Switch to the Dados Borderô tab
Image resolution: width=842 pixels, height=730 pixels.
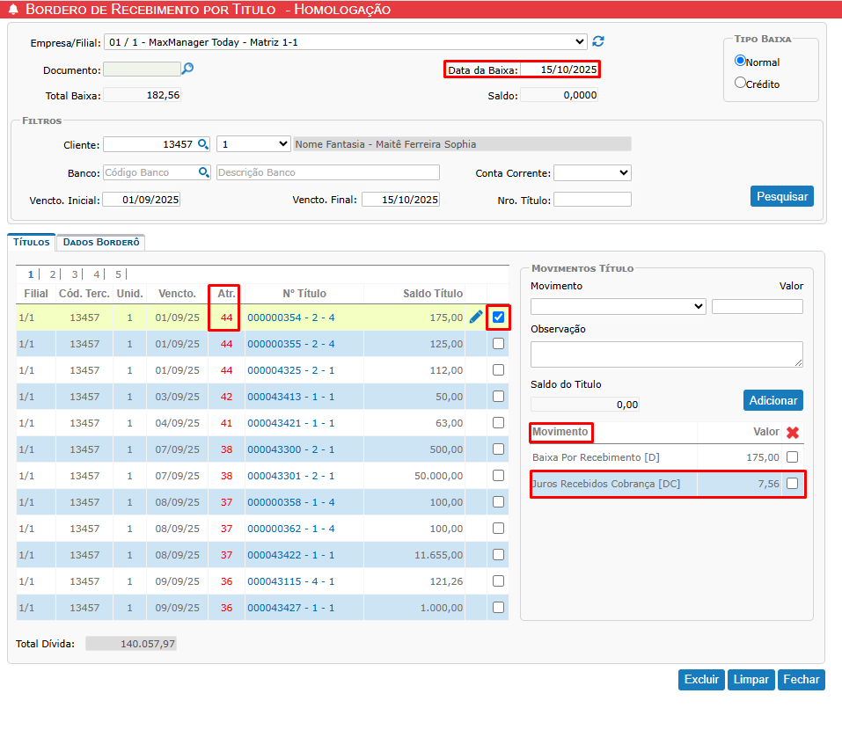pos(100,242)
